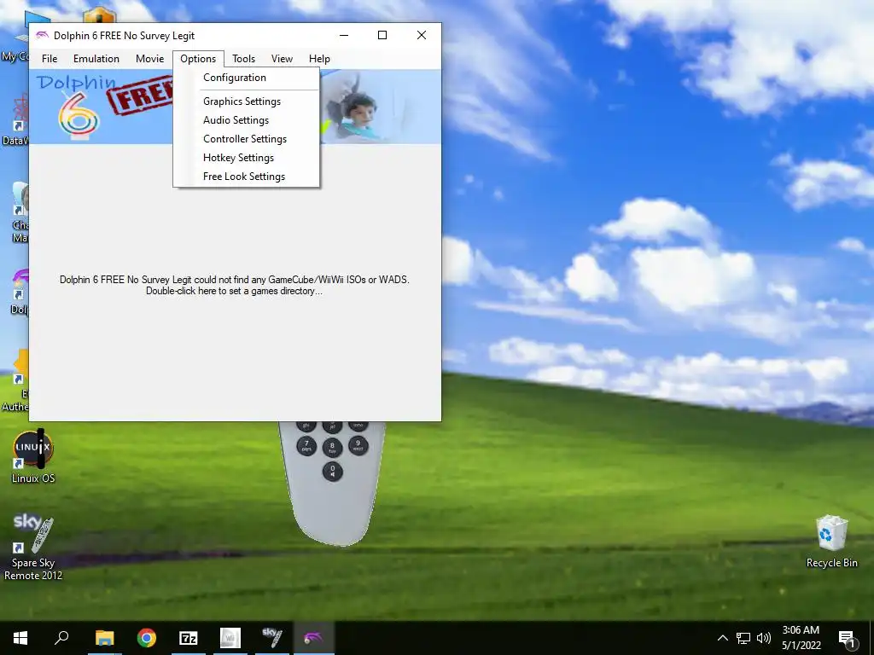Screen dimensions: 874x655
Task: Open the View menu
Action: tap(282, 59)
